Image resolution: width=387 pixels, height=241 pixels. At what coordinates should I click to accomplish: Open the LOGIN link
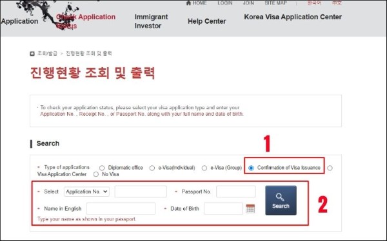[225, 3]
